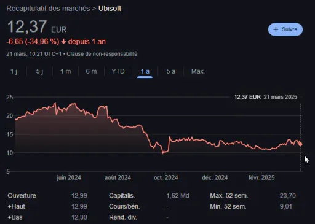The image size is (315, 224).
Task: Click the 12,37 EUR main price
Action: [x=37, y=27]
